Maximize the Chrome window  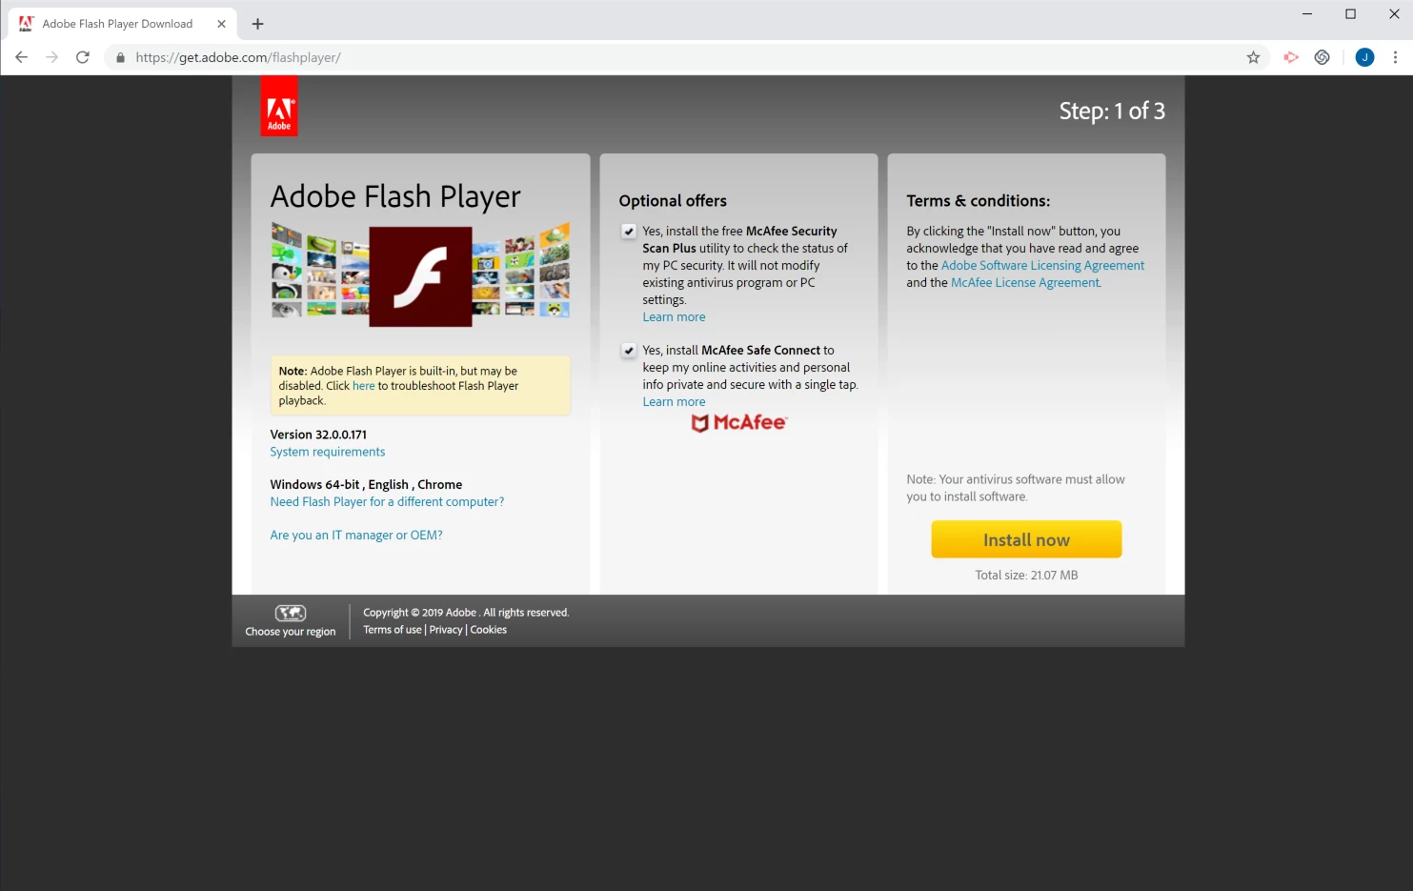tap(1350, 14)
